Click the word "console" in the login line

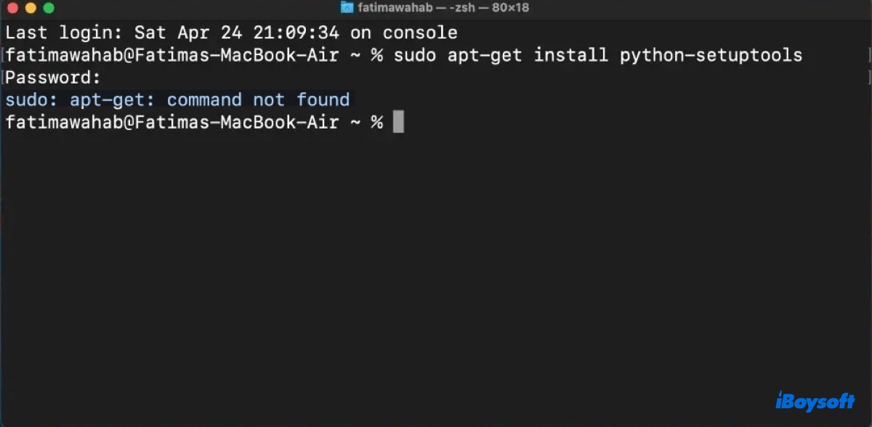click(420, 33)
